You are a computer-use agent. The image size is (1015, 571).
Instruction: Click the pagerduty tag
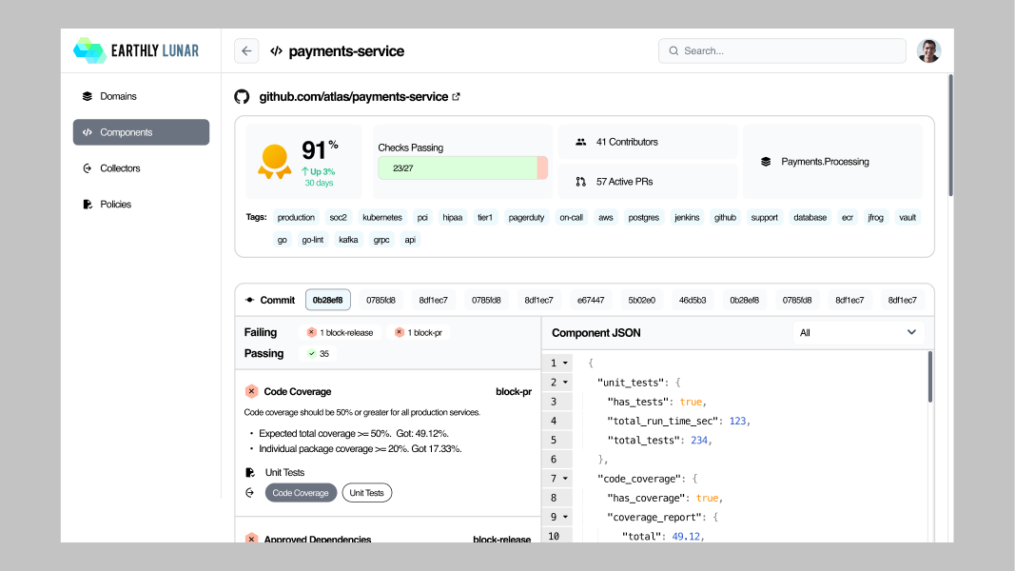coord(526,218)
